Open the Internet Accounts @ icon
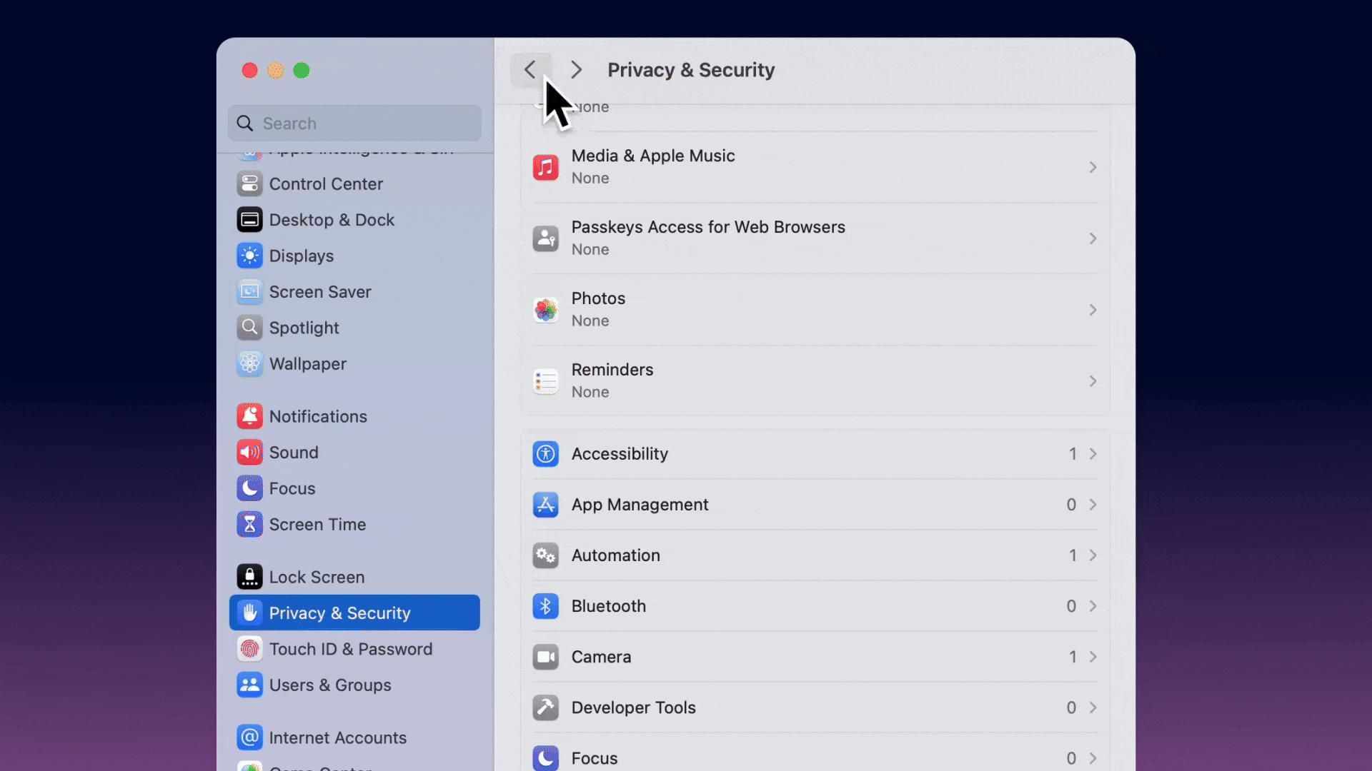This screenshot has height=771, width=1372. click(249, 737)
